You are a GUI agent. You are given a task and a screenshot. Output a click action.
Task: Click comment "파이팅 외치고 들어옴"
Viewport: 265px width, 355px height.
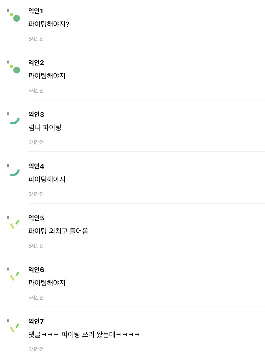pos(58,231)
